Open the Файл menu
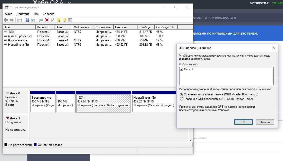This screenshot has width=283, height=161. (x=9, y=14)
